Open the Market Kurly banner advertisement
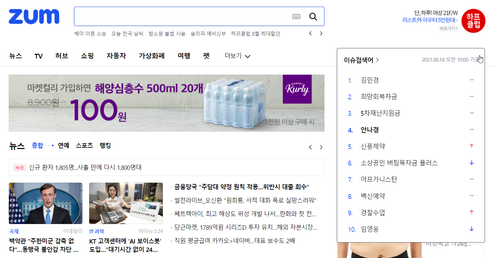 (167, 103)
